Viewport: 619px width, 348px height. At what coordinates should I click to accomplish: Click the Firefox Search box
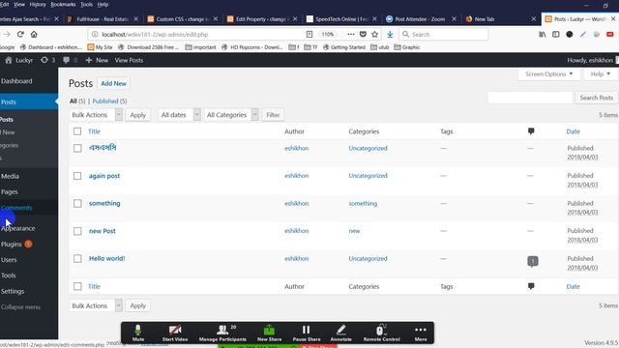(444, 35)
